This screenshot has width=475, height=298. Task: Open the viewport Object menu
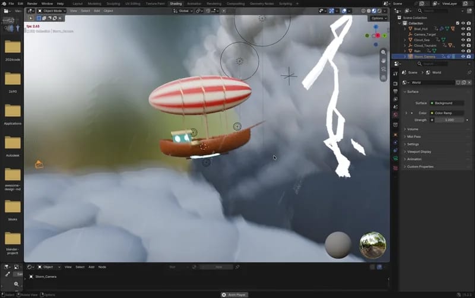click(x=108, y=11)
